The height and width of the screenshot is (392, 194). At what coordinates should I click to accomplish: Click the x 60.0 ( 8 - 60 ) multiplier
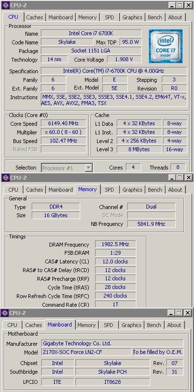(x=64, y=132)
